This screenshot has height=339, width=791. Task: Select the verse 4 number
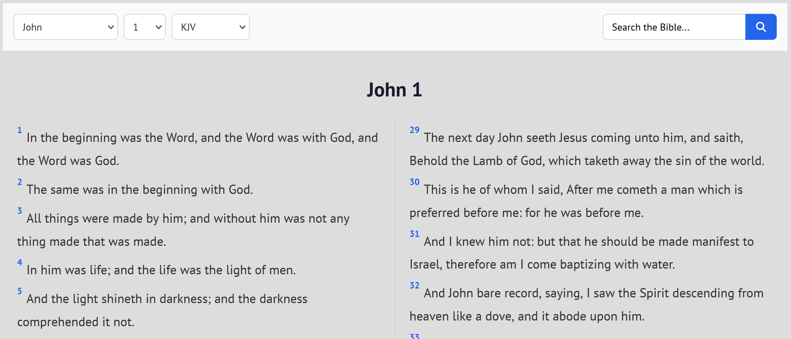pyautogui.click(x=20, y=263)
